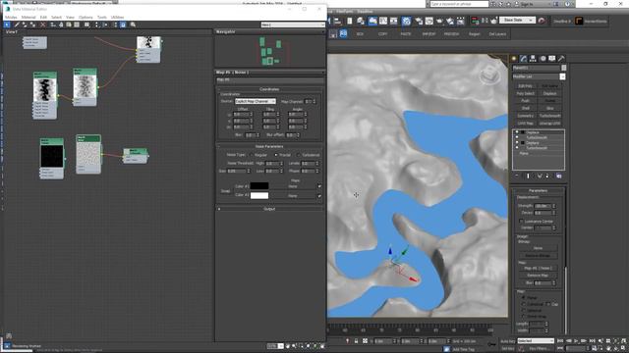Toggle Color #2 map enable checkbox
Screen dimensions: 629x353
pos(319,196)
